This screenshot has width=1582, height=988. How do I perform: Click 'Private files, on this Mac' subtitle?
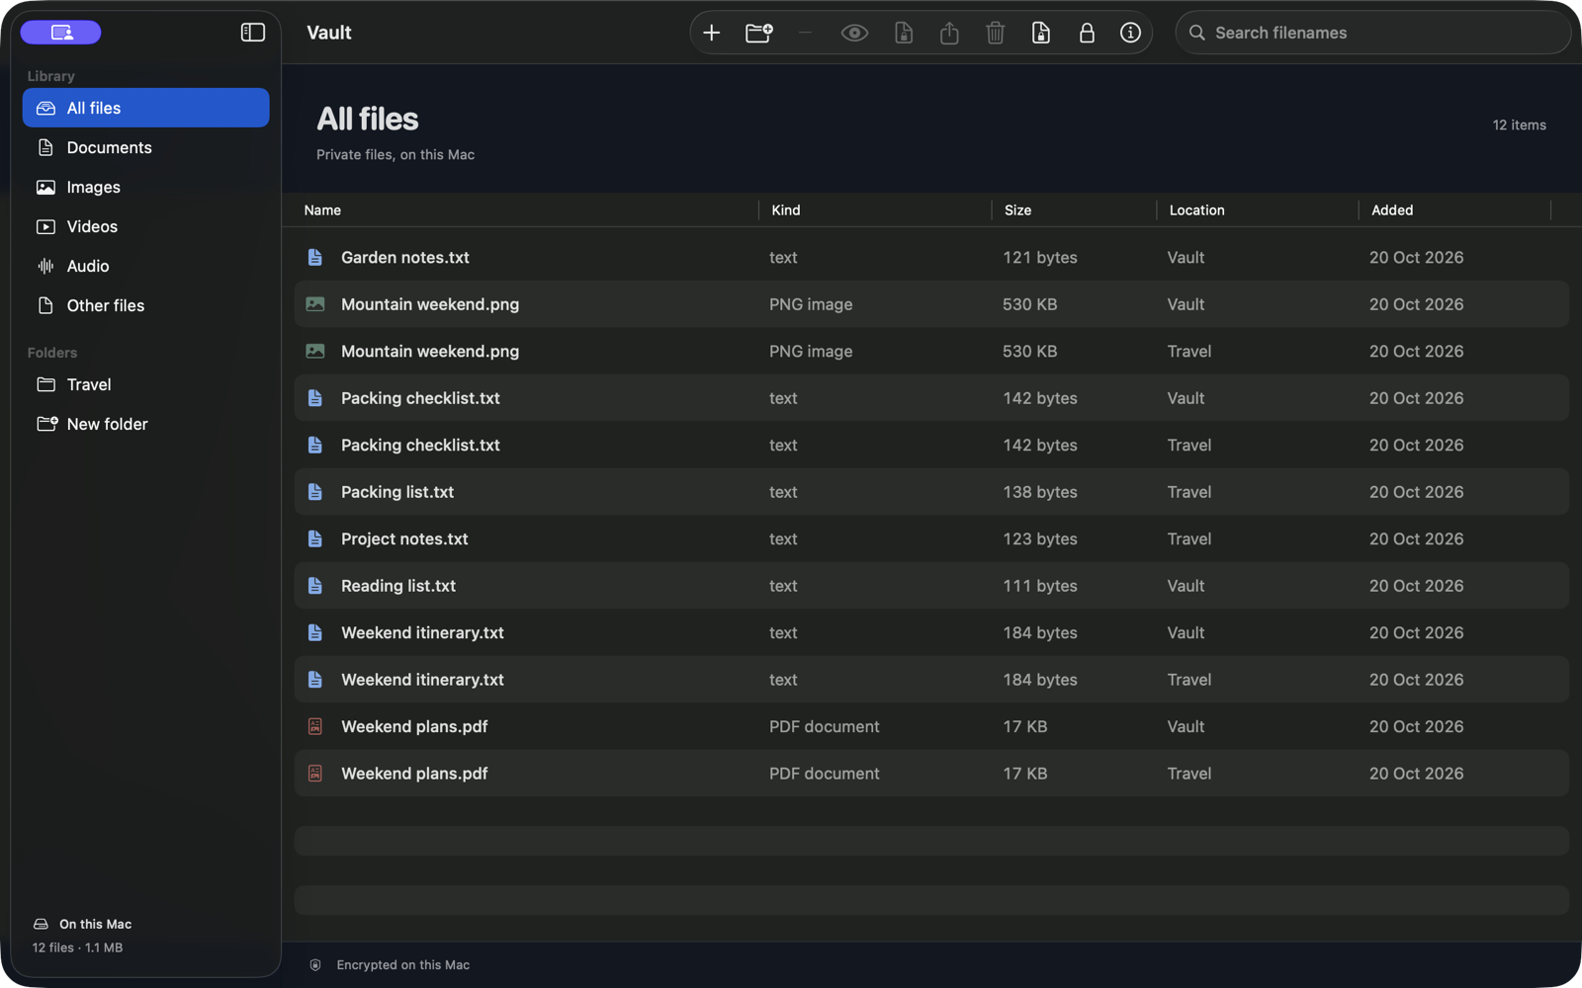[395, 154]
